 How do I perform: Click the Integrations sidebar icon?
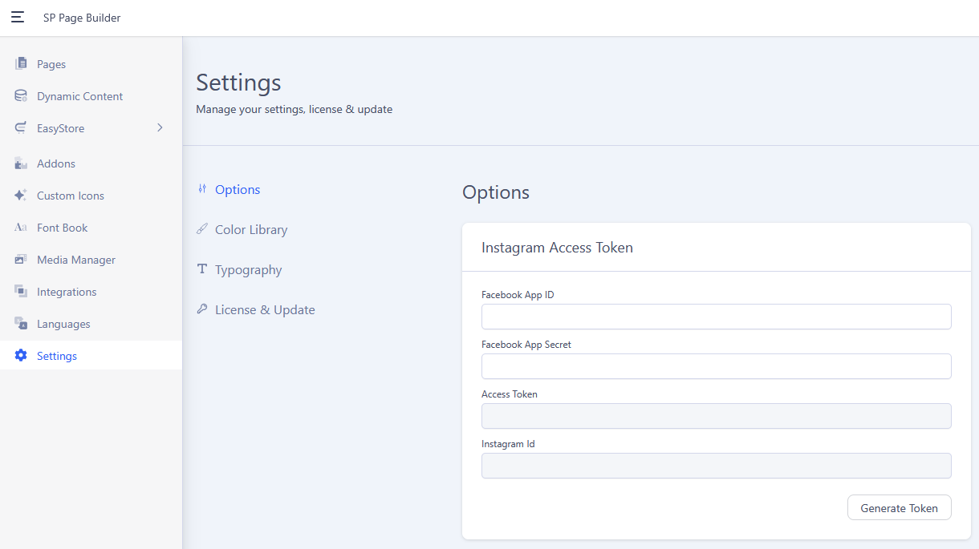(21, 292)
